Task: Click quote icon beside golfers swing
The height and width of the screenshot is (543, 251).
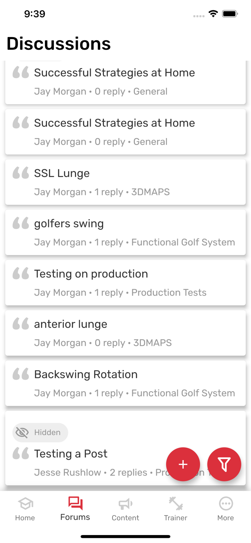Action: click(x=21, y=223)
